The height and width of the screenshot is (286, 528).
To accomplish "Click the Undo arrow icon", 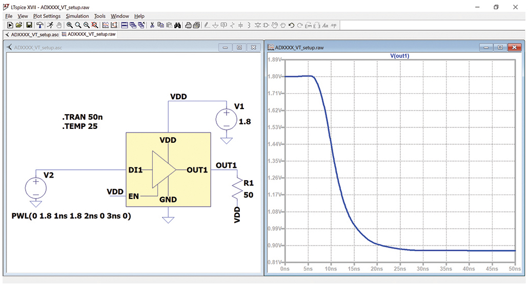I will click(292, 25).
